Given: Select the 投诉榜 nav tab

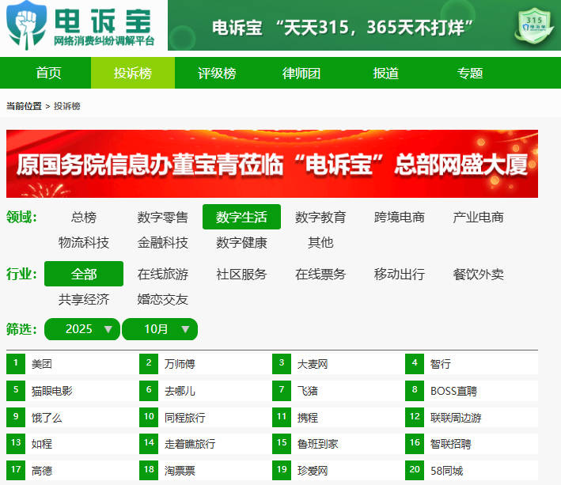Looking at the screenshot, I should [133, 73].
